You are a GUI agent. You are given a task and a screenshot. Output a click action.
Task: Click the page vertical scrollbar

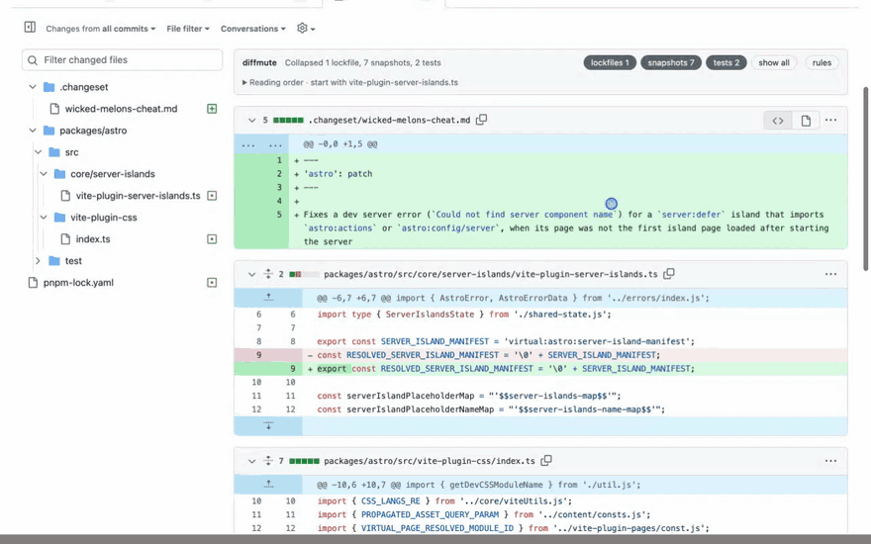pyautogui.click(x=865, y=178)
